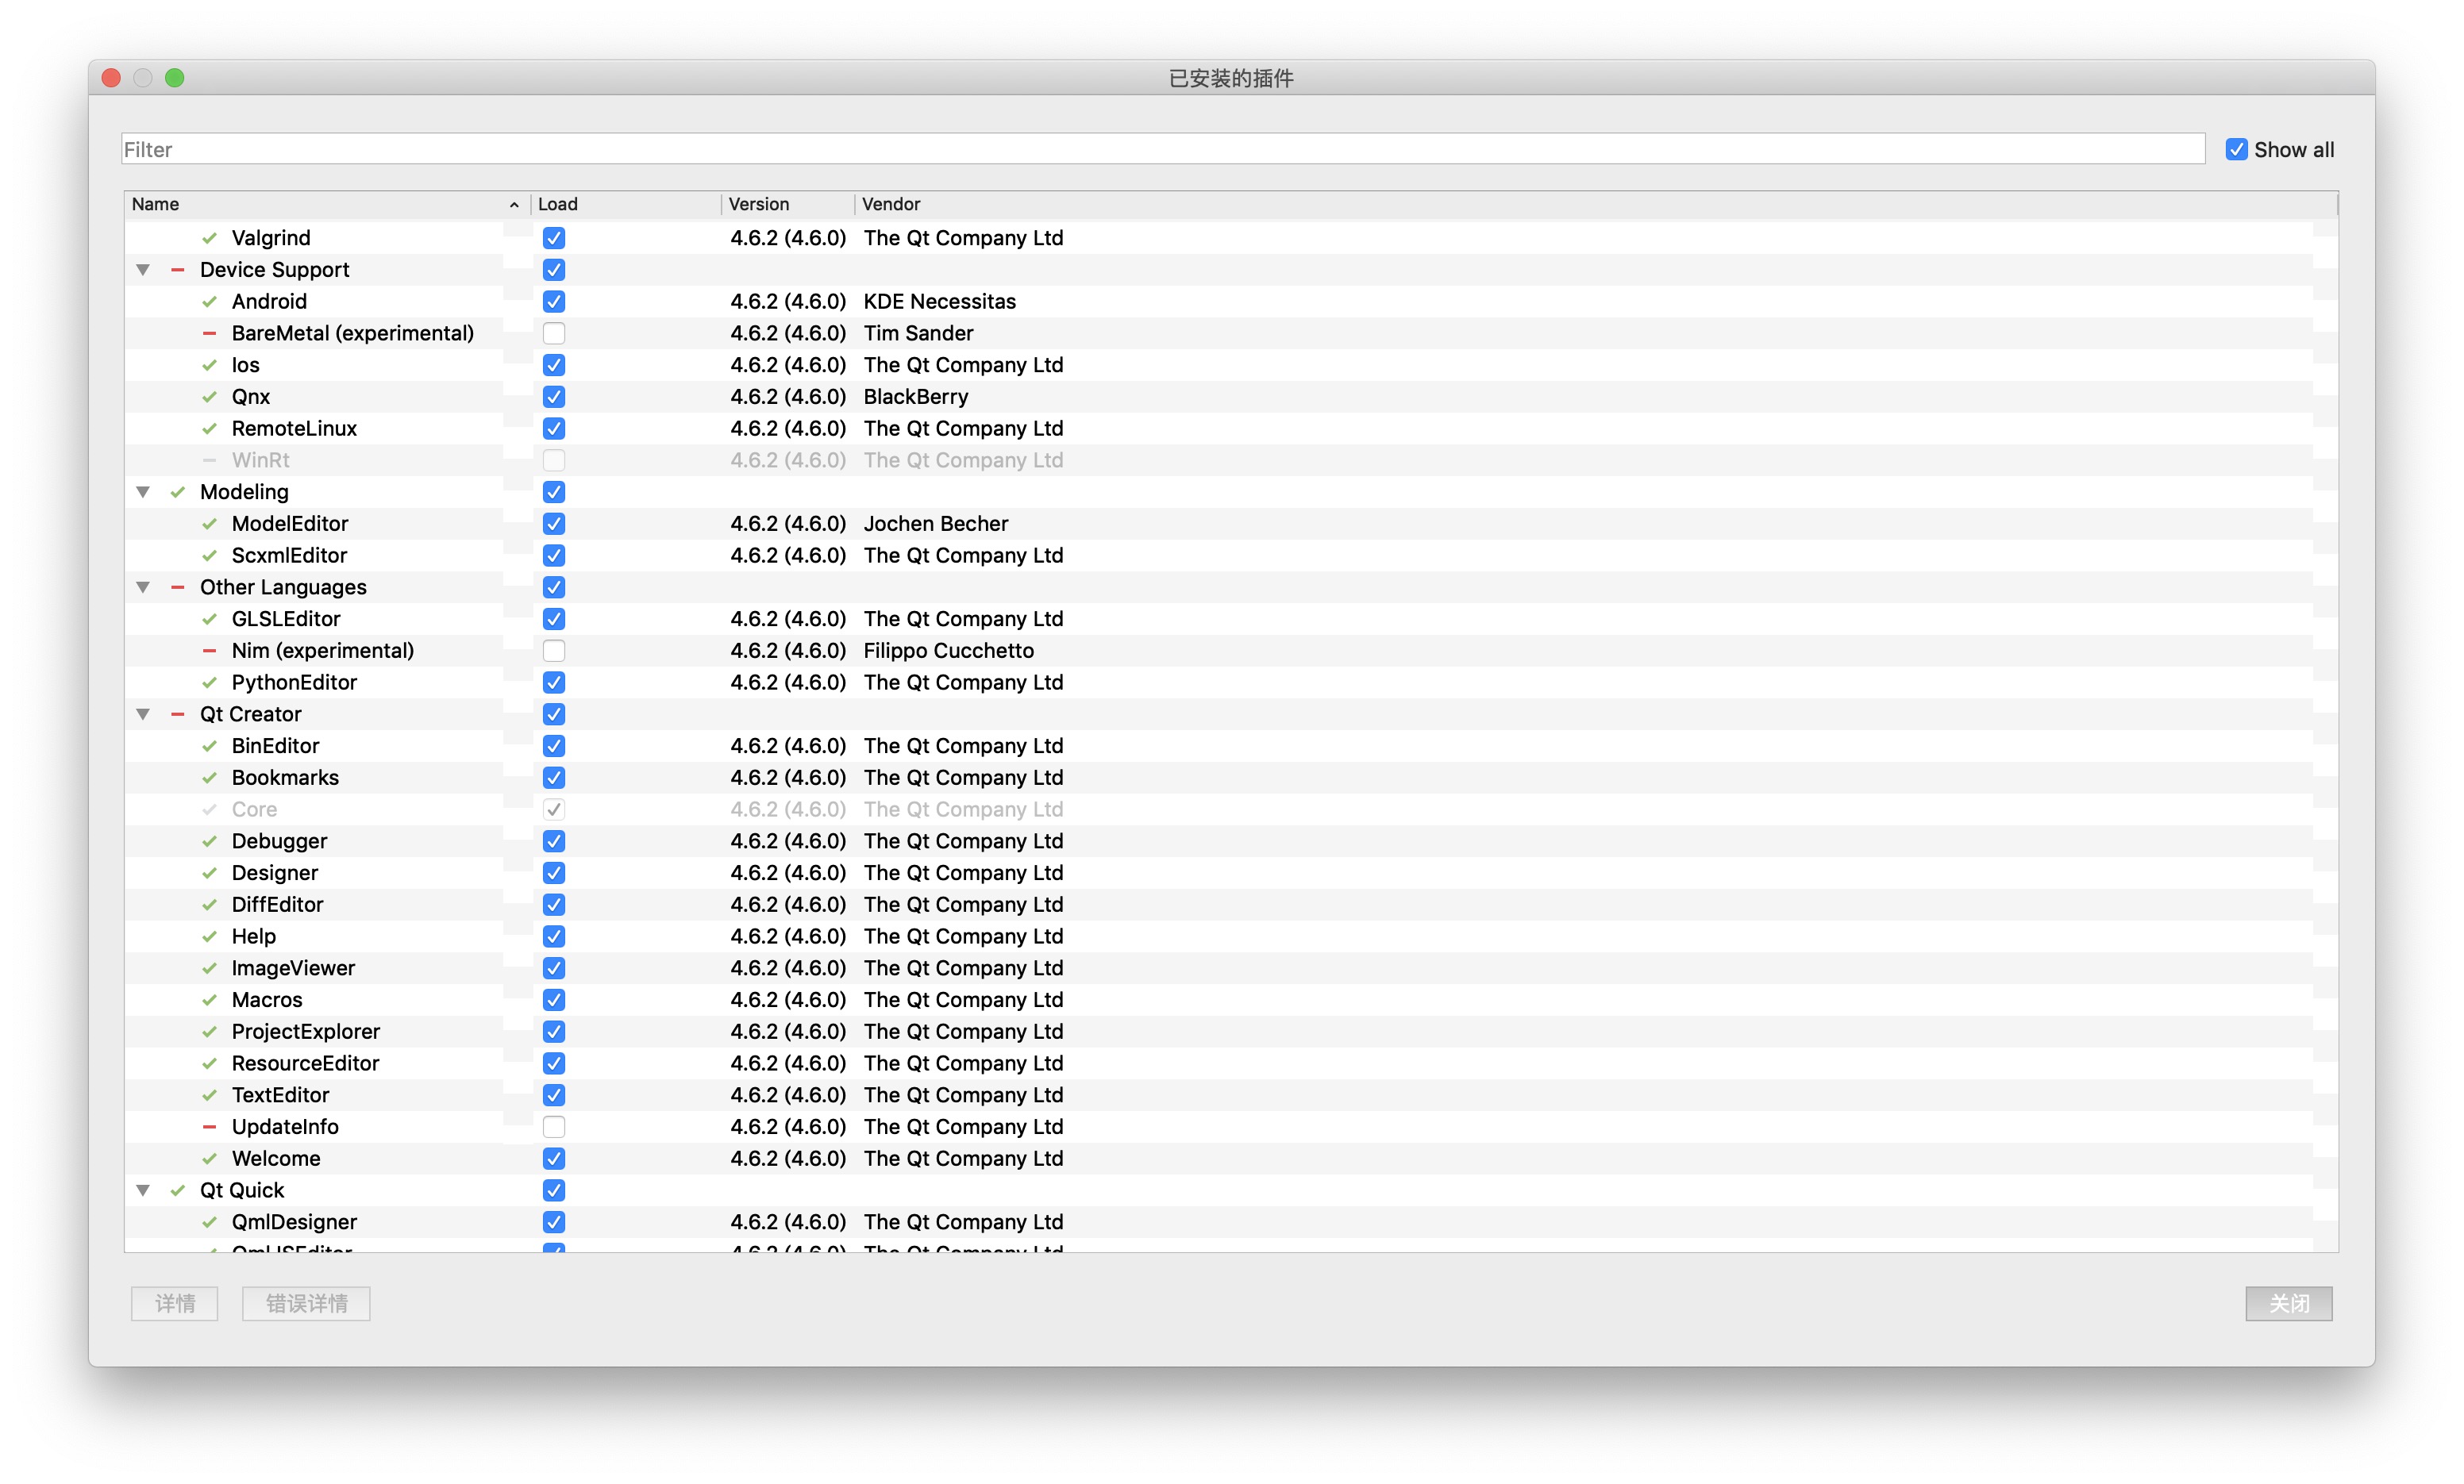Sort by the Load column header
The height and width of the screenshot is (1484, 2464).
click(x=626, y=204)
